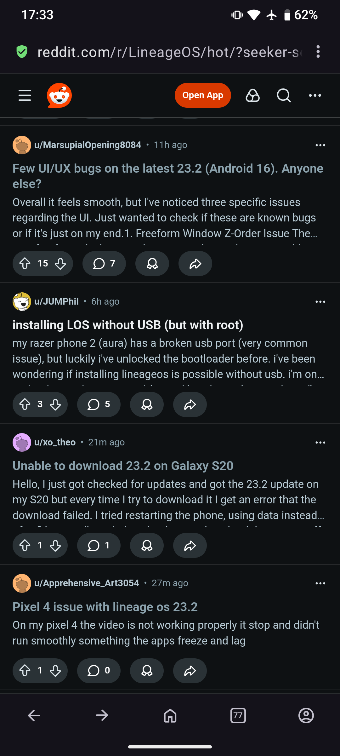Tap the Reddit Snoo logo

59,95
